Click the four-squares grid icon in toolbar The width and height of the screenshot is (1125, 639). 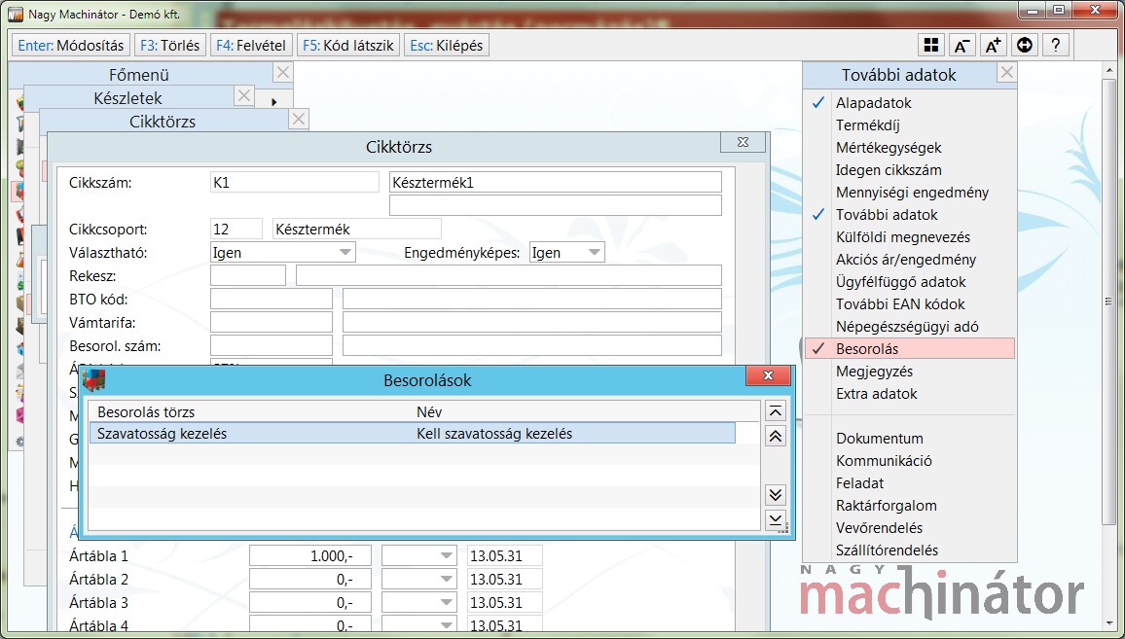(x=931, y=46)
